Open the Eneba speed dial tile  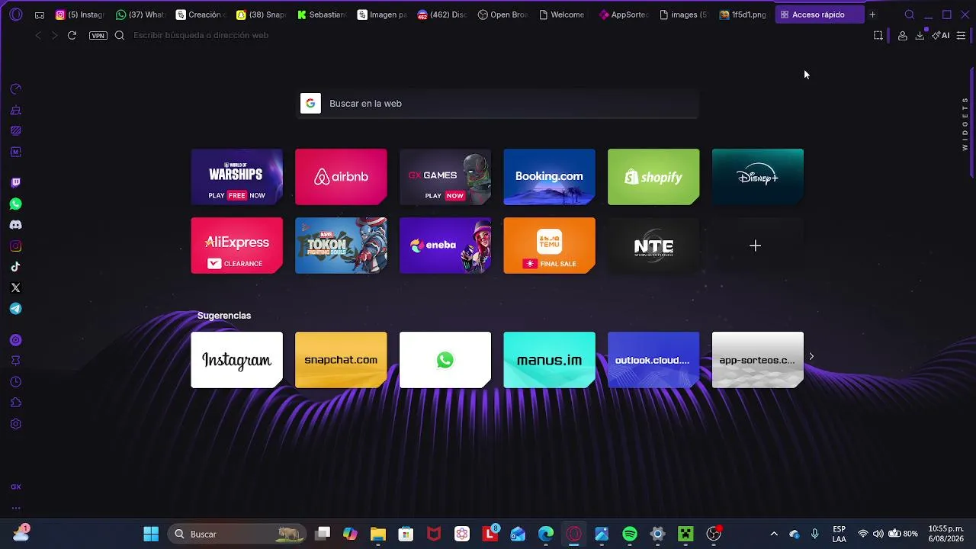(445, 246)
